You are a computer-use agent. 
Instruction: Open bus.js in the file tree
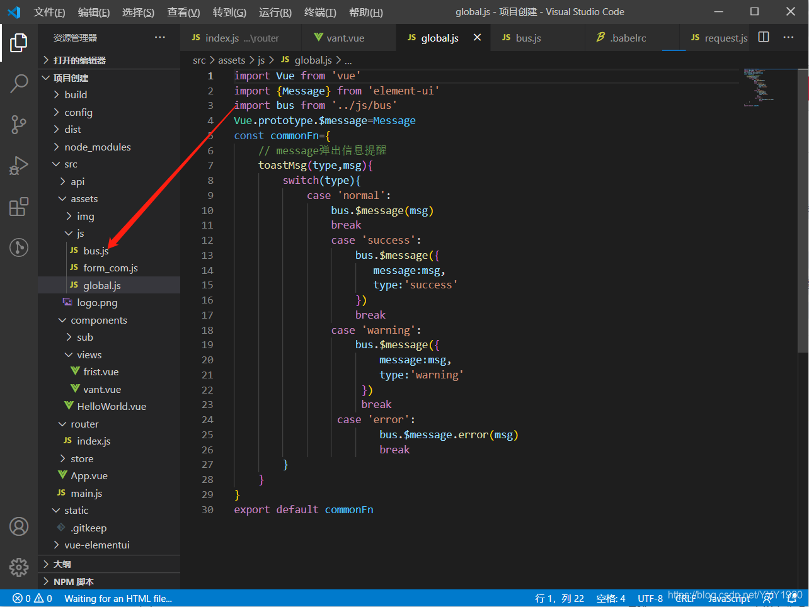(x=109, y=251)
